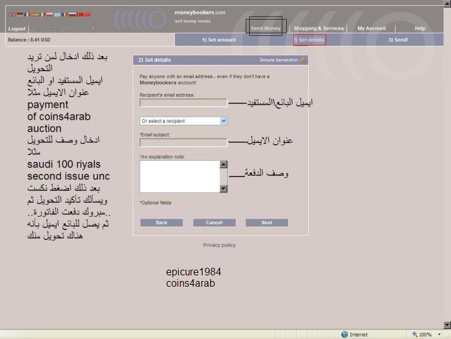The image size is (451, 339).
Task: Switch language with the Chinese flag
Action: click(87, 14)
